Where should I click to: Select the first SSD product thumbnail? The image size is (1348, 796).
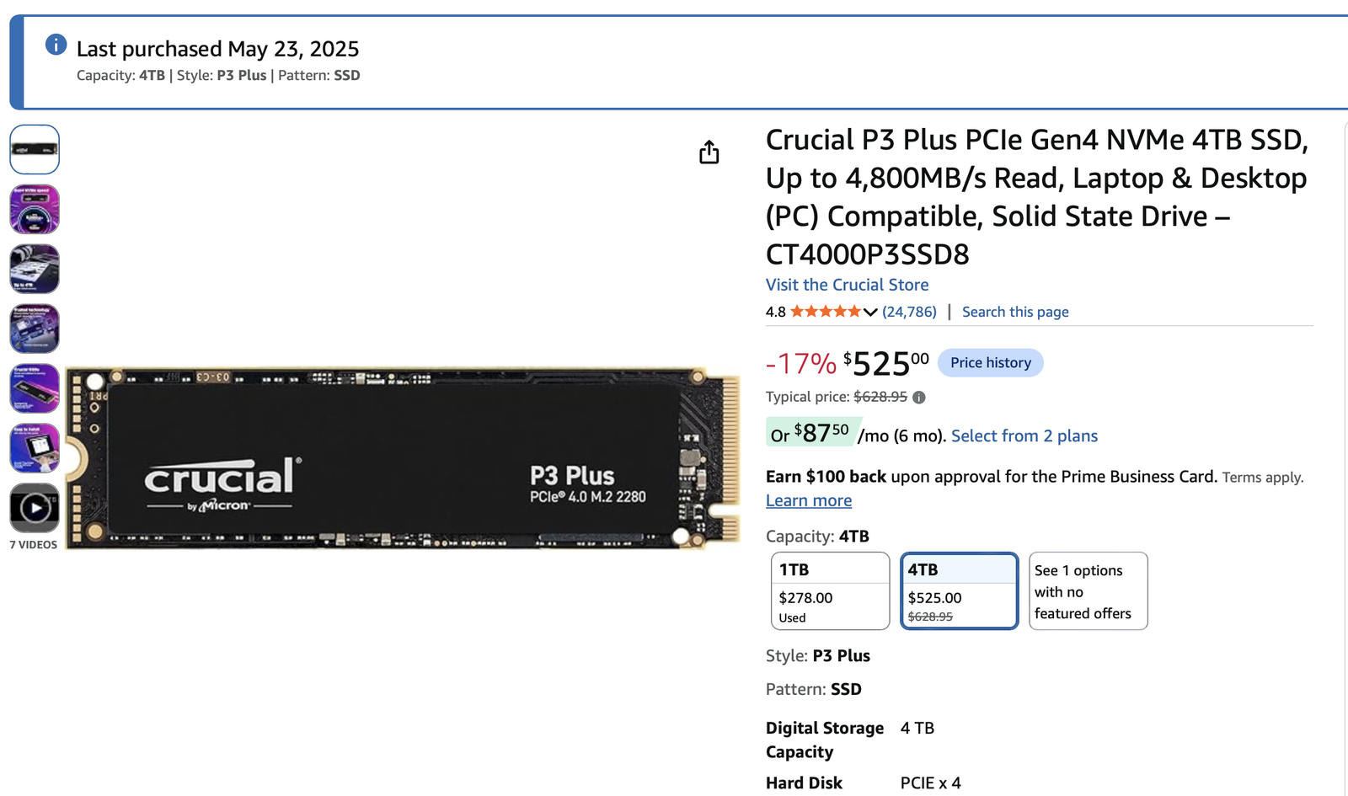click(x=35, y=149)
